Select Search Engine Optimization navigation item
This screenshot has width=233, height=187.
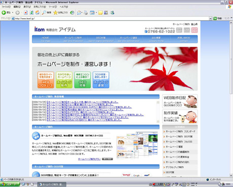(x=101, y=39)
